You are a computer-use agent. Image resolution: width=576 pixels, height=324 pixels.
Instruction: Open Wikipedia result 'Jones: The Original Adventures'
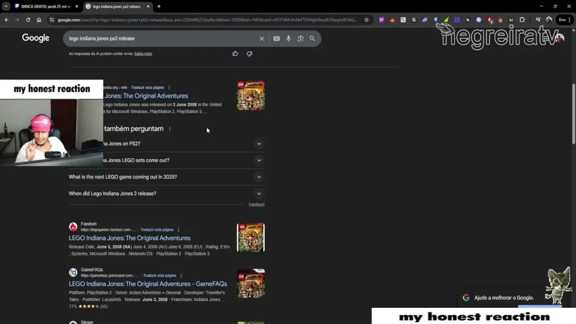pyautogui.click(x=146, y=96)
